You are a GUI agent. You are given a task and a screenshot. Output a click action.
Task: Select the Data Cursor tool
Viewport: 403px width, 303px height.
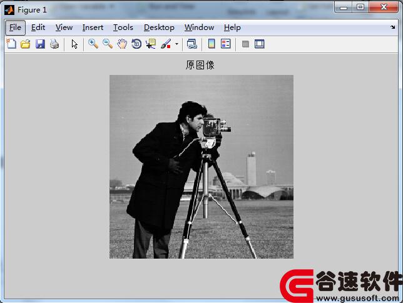151,44
